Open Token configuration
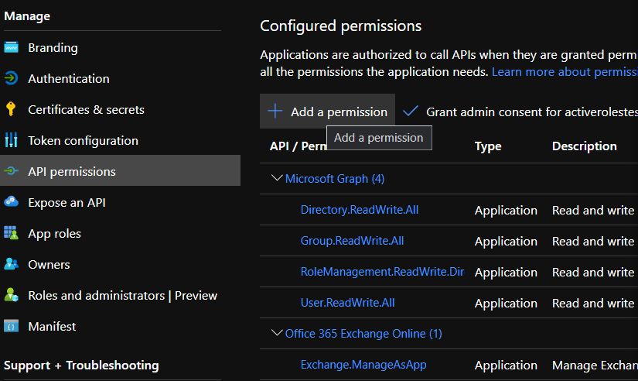 (x=83, y=141)
